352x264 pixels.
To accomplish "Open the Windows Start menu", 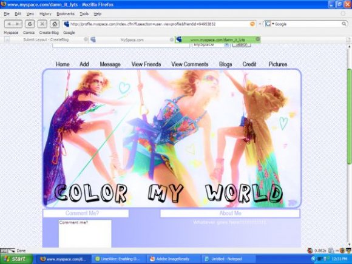I will [16, 259].
